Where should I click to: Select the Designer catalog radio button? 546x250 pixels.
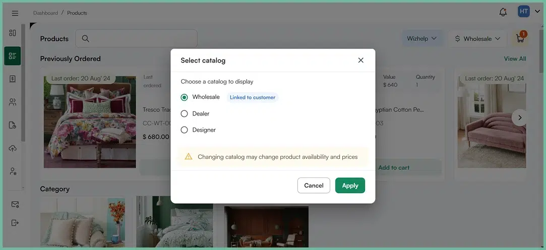pyautogui.click(x=184, y=130)
